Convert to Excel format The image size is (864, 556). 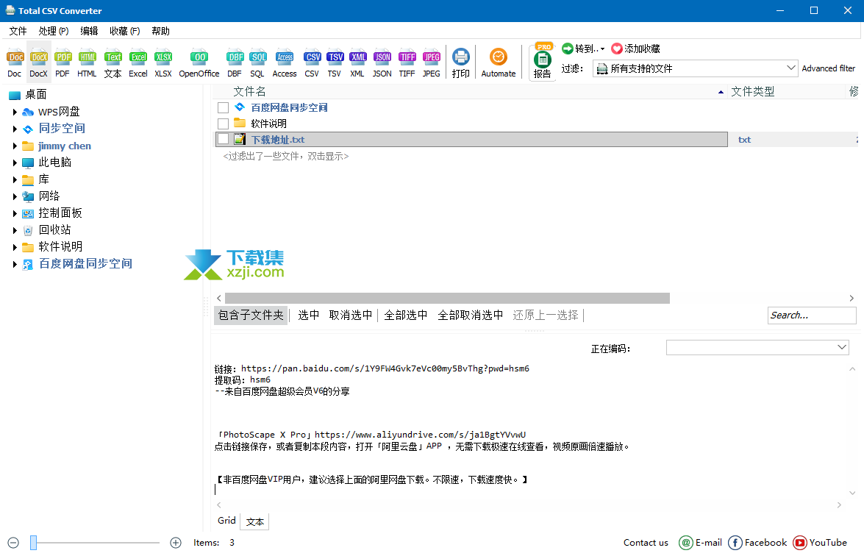(x=138, y=63)
